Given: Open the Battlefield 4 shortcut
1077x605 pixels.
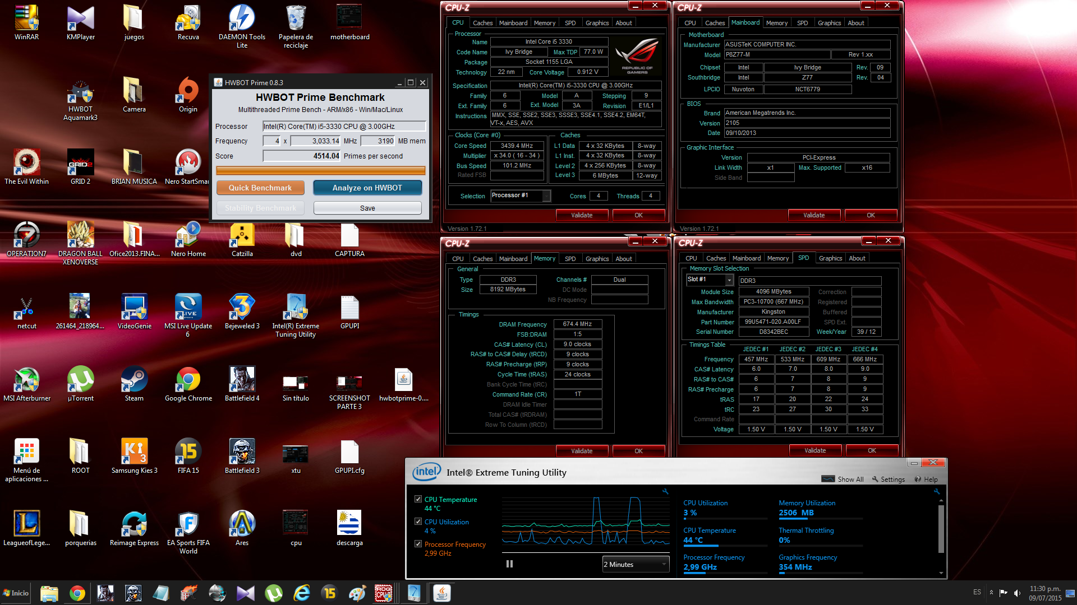Looking at the screenshot, I should [x=242, y=384].
